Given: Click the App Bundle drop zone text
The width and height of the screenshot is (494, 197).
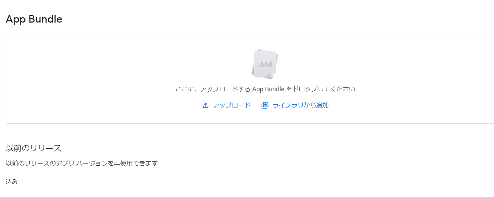Looking at the screenshot, I should tap(265, 89).
